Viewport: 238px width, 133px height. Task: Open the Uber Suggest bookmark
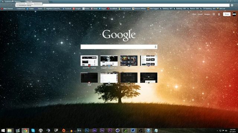click(x=153, y=9)
